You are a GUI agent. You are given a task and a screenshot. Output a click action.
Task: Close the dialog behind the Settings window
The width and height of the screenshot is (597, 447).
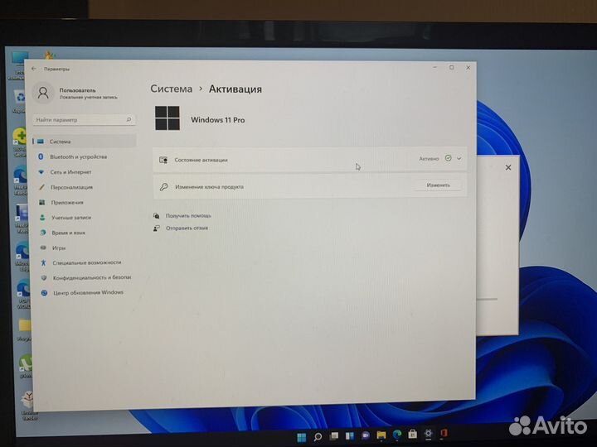(508, 167)
